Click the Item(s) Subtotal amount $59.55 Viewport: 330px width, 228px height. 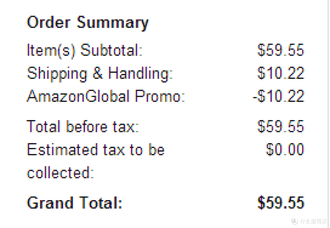point(281,50)
